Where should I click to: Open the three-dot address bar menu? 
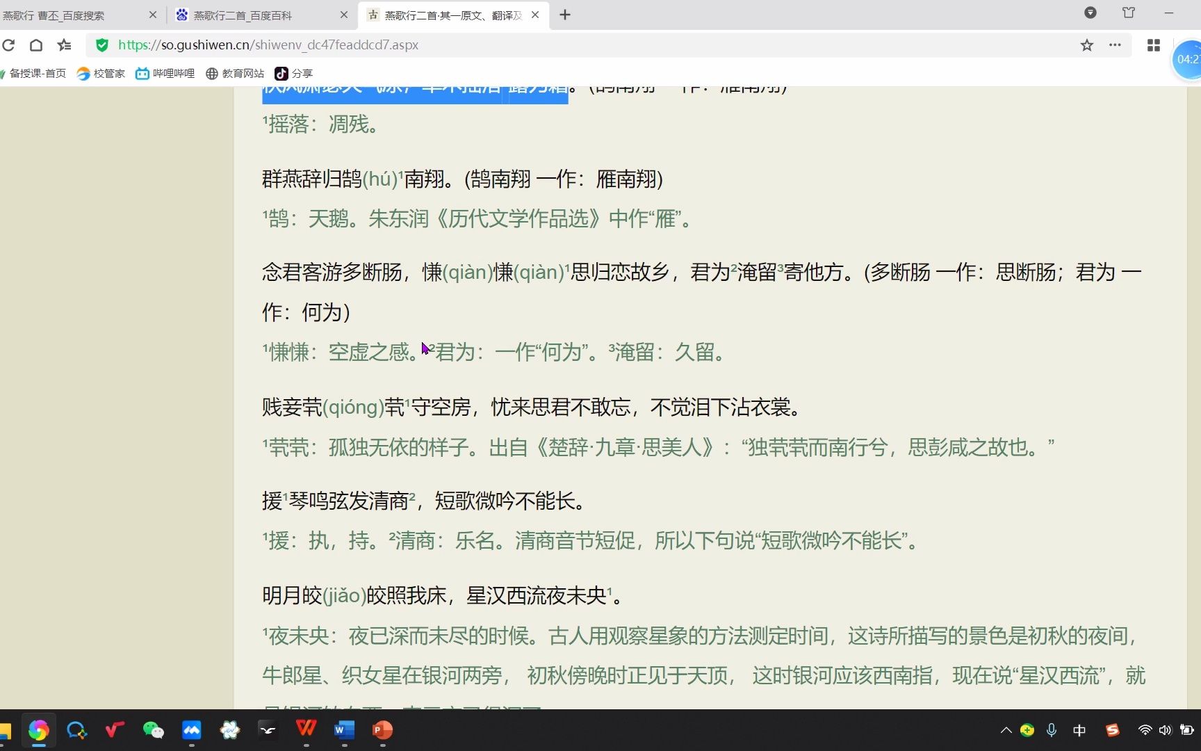[1115, 45]
